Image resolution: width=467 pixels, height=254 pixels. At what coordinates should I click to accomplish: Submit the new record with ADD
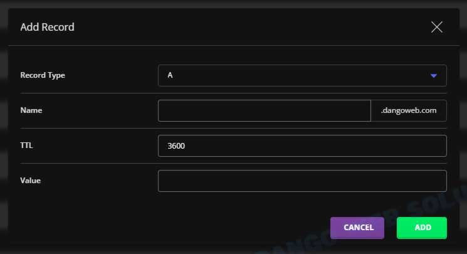(422, 228)
